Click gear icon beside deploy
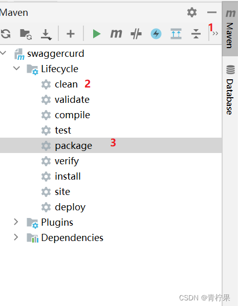The width and height of the screenshot is (238, 306). pyautogui.click(x=46, y=207)
